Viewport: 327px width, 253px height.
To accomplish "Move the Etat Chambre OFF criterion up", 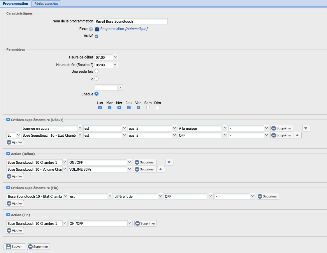I will 297,135.
